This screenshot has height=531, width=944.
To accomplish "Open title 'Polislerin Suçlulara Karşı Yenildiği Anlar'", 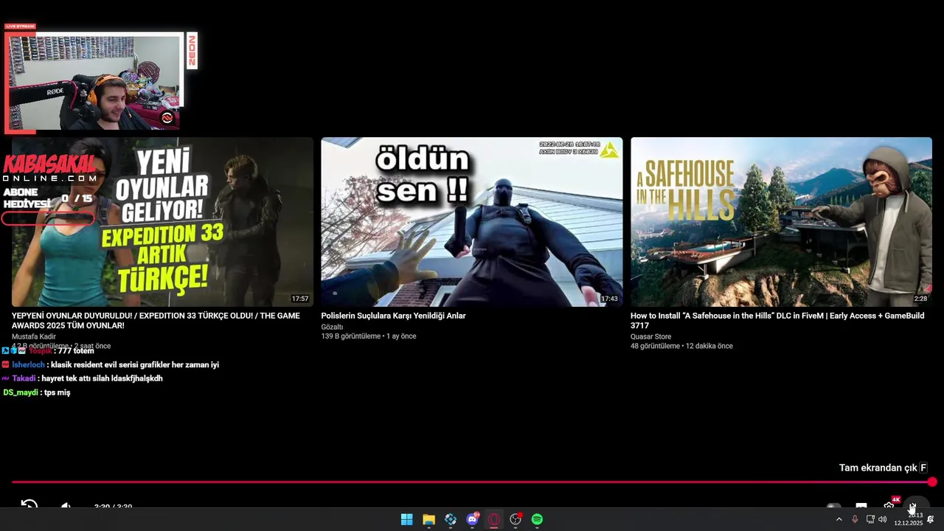I will (393, 316).
